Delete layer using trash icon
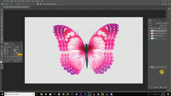This screenshot has width=171, height=96. tap(166, 87)
